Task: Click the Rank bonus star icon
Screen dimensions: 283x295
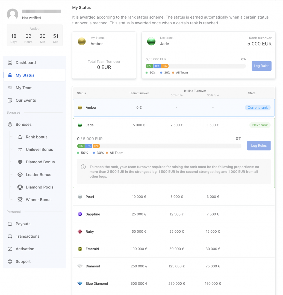Action: pyautogui.click(x=20, y=137)
